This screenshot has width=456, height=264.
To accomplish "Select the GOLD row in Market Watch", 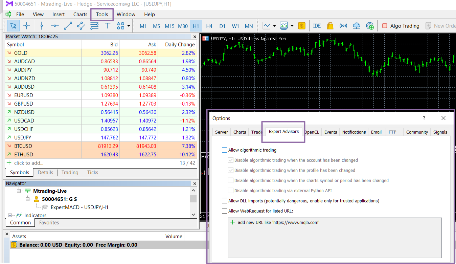I will (101, 53).
